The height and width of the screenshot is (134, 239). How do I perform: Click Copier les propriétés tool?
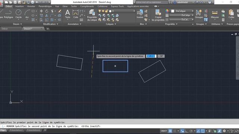(158, 15)
